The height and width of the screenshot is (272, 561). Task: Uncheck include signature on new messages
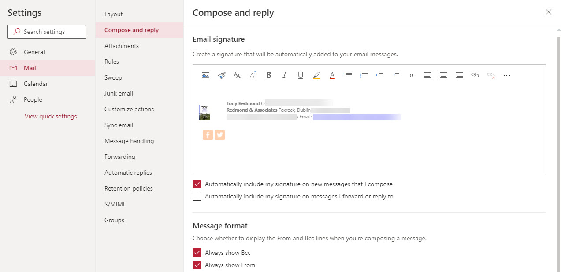click(x=197, y=184)
